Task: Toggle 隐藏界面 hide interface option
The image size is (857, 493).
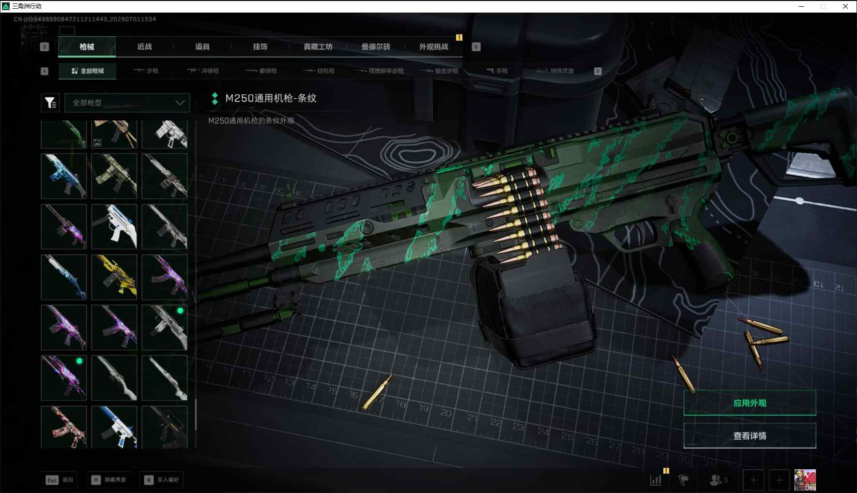Action: click(x=109, y=480)
